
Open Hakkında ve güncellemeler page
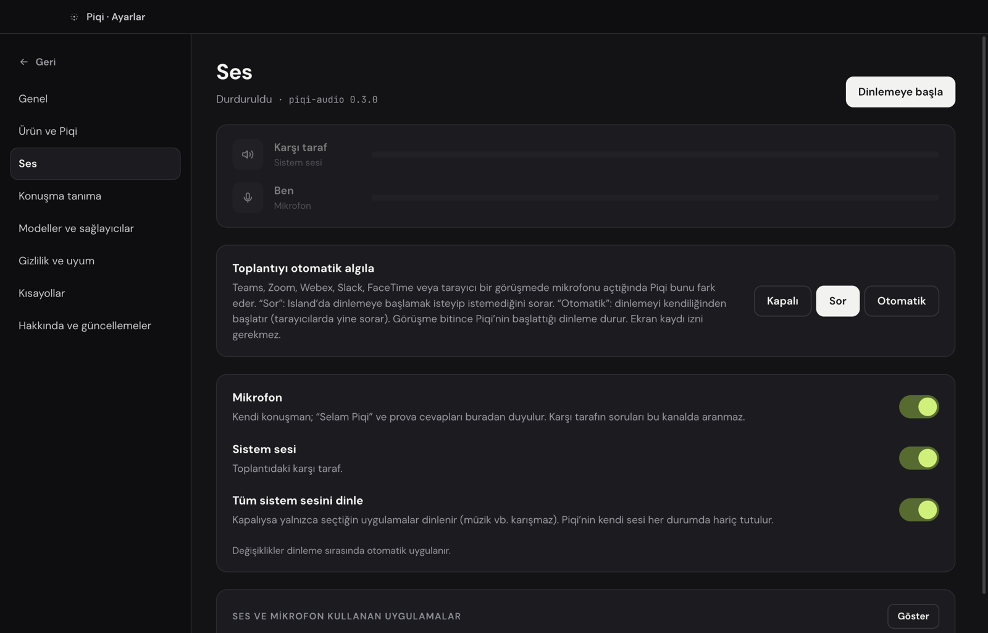point(95,325)
